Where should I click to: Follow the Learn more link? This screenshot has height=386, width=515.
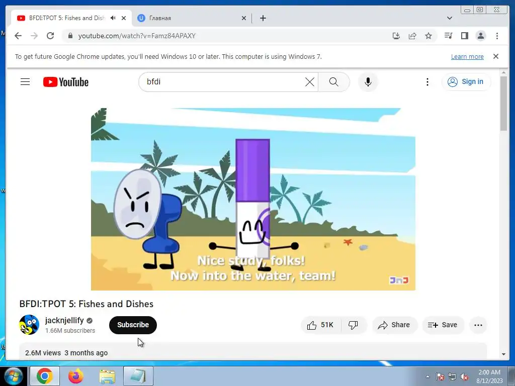coord(467,56)
